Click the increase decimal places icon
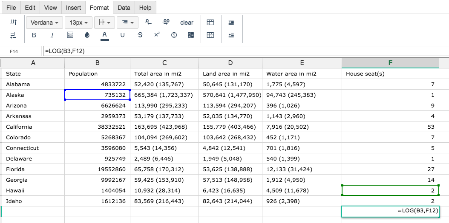 166,22
